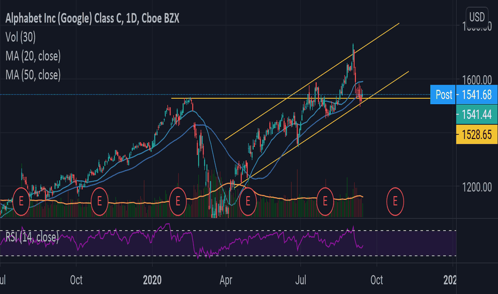The image size is (498, 294).
Task: Open the earnings marker near late April 2020
Action: (248, 202)
